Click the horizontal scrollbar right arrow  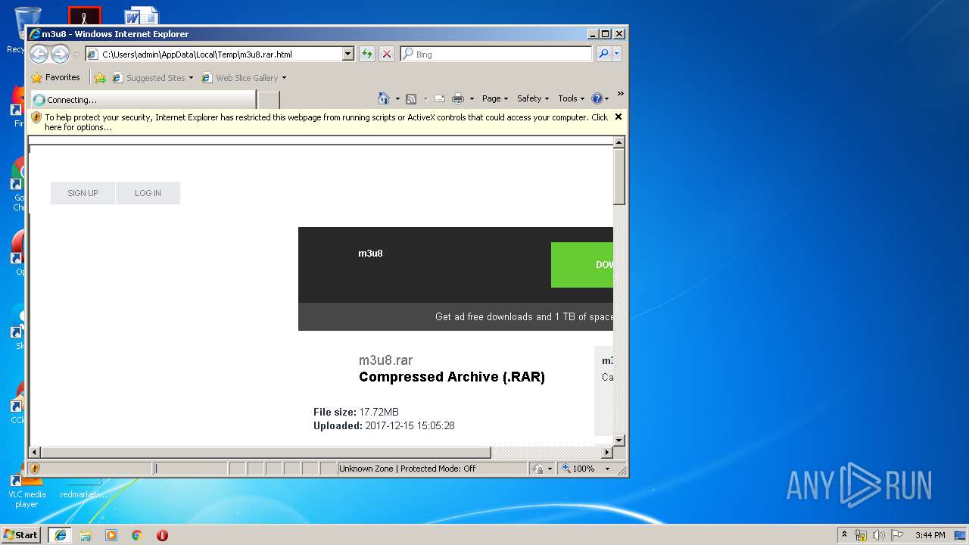tap(606, 453)
